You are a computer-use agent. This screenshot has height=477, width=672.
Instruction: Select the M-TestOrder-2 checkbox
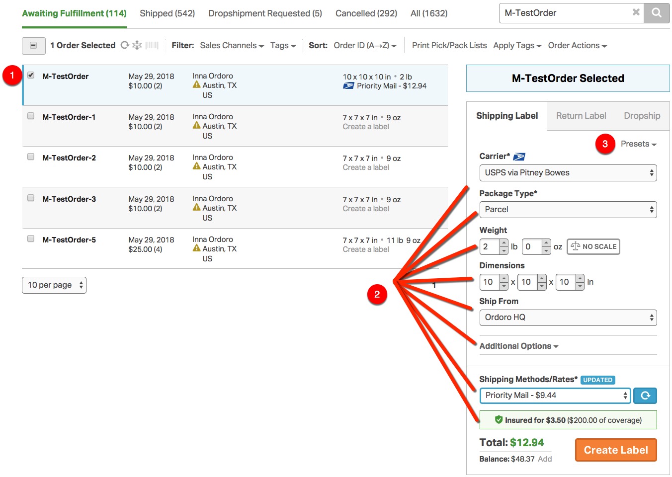click(31, 157)
